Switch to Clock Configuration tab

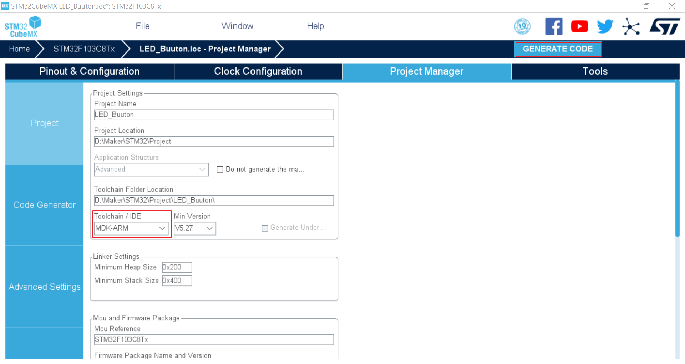258,71
